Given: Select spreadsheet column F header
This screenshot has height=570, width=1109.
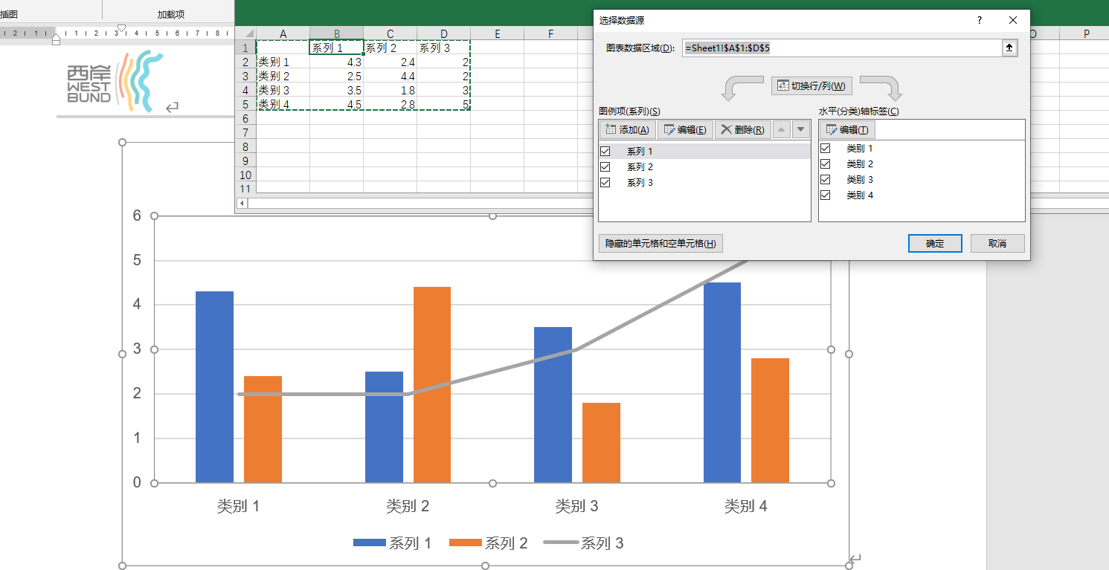Looking at the screenshot, I should (x=550, y=34).
